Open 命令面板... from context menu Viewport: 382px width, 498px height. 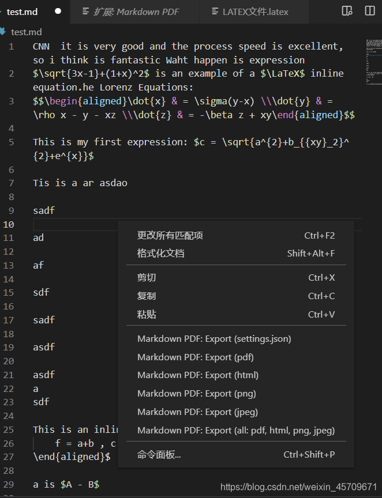[235, 455]
